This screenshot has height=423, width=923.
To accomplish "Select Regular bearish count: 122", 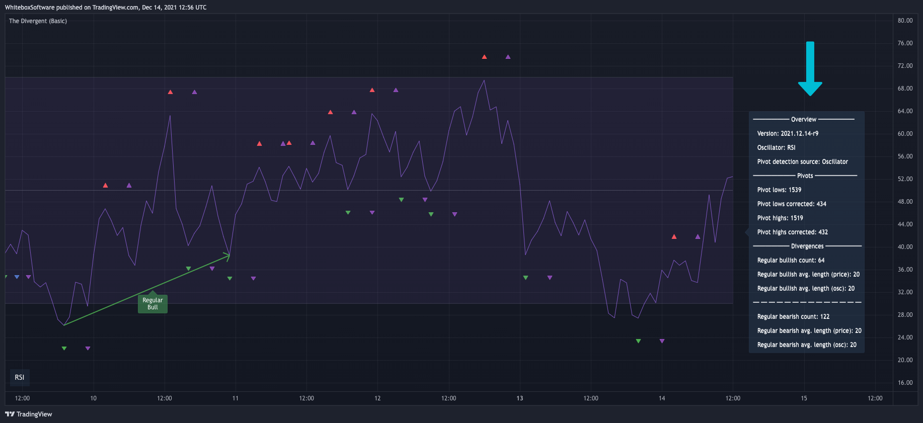I will point(793,317).
